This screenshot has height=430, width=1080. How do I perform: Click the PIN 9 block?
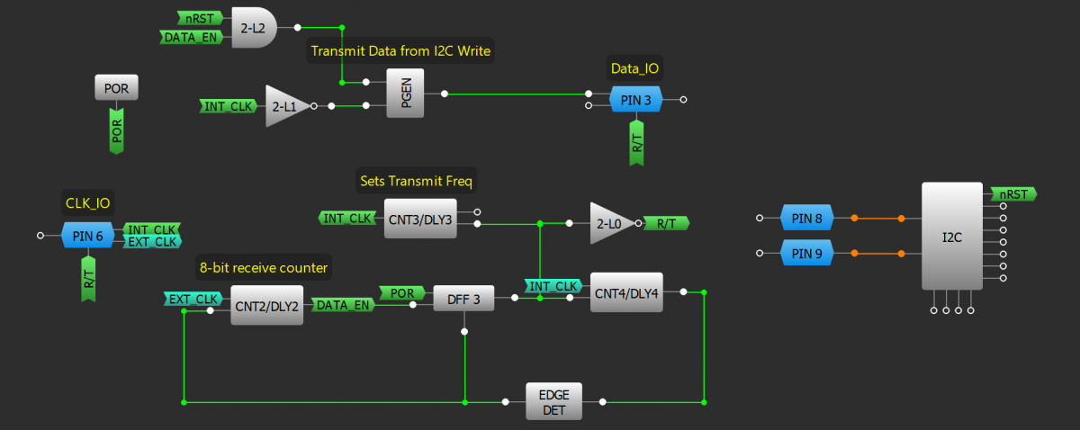click(806, 255)
